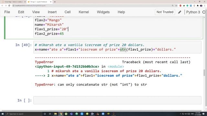The image size is (207, 116).
Task: Click inside the In [49] code cell
Action: 117,47
